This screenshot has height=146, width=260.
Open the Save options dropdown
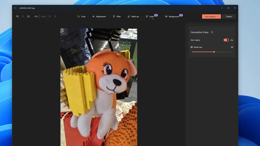tap(212, 16)
